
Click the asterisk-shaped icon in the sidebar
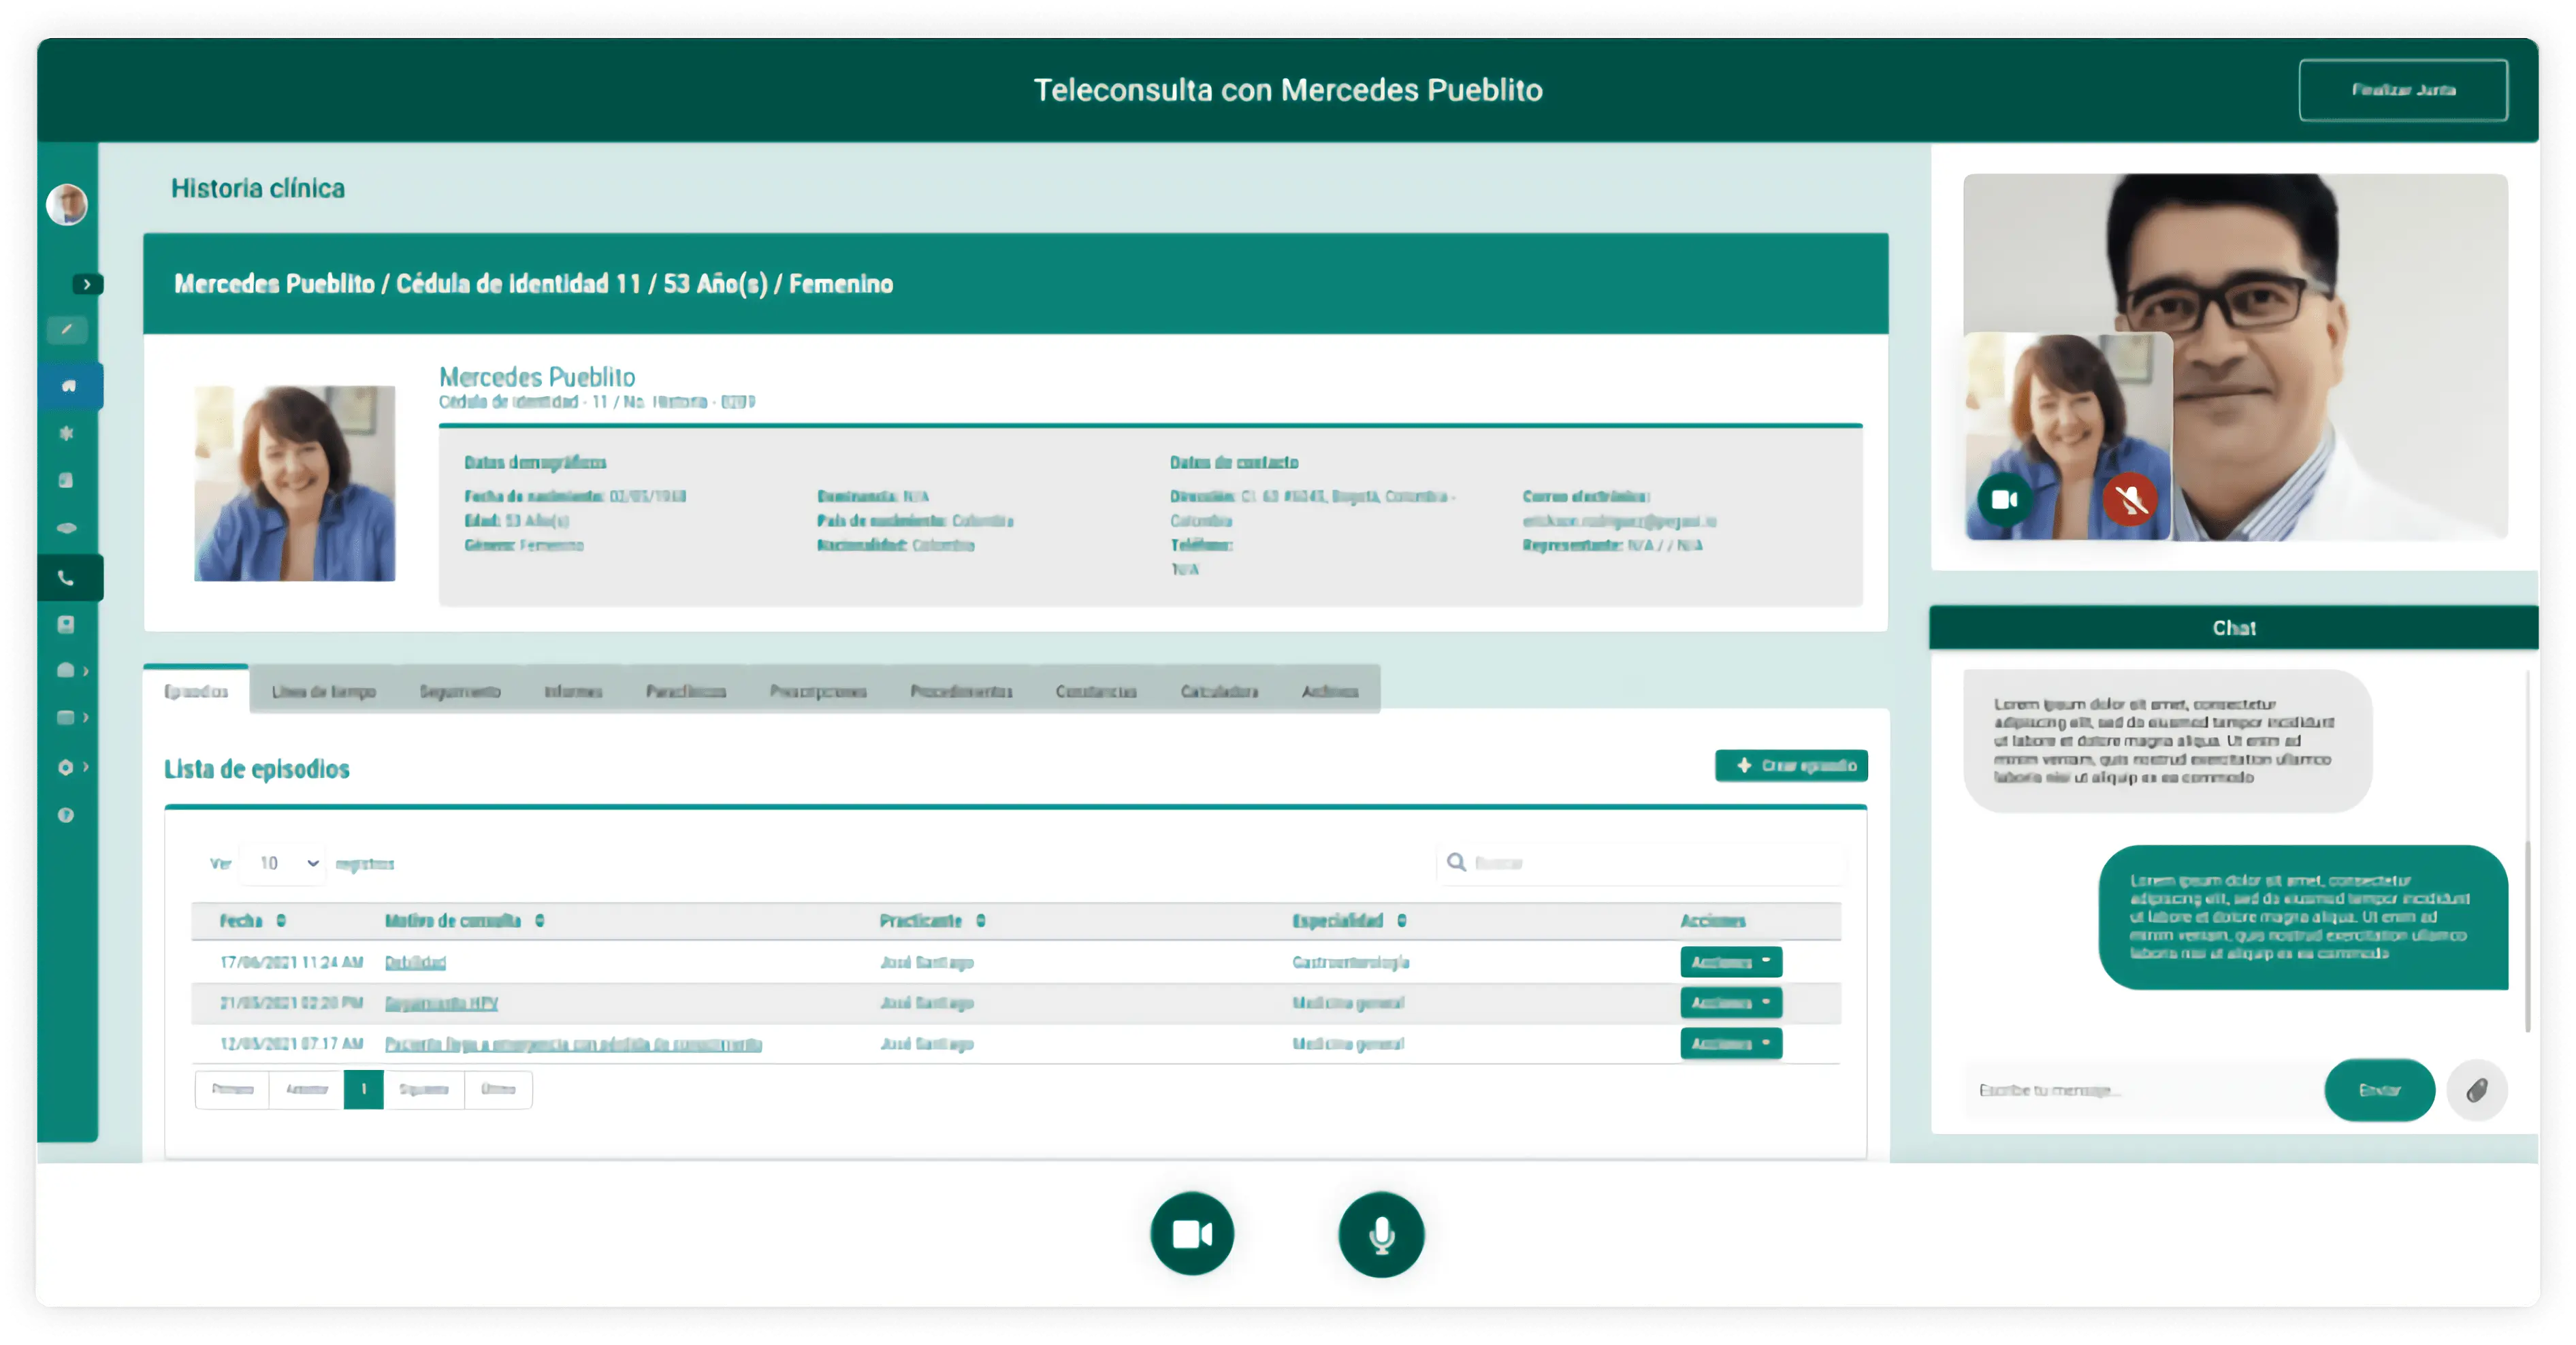(x=67, y=433)
